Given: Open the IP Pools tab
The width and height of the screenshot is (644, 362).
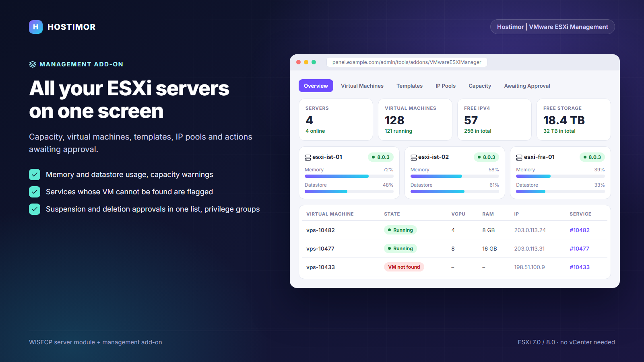Looking at the screenshot, I should pos(446,86).
